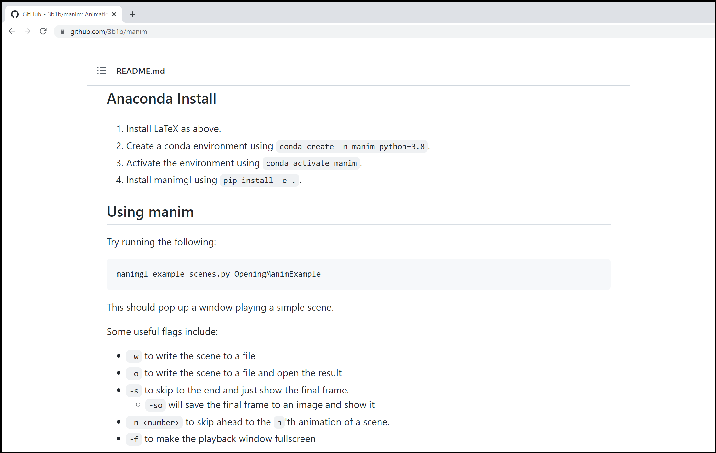Click the browser forward arrow
The height and width of the screenshot is (453, 716).
[28, 31]
